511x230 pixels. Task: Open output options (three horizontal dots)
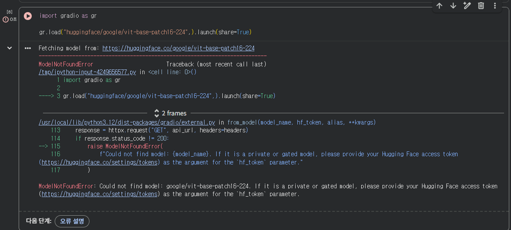(x=28, y=48)
